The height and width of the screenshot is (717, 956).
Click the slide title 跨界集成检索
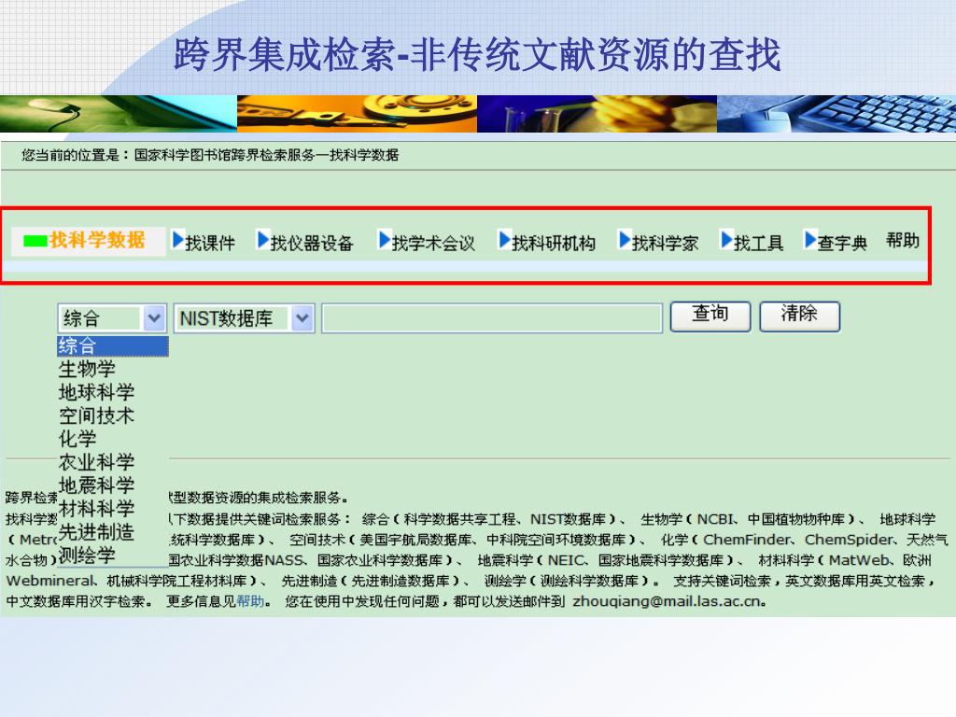coord(284,55)
